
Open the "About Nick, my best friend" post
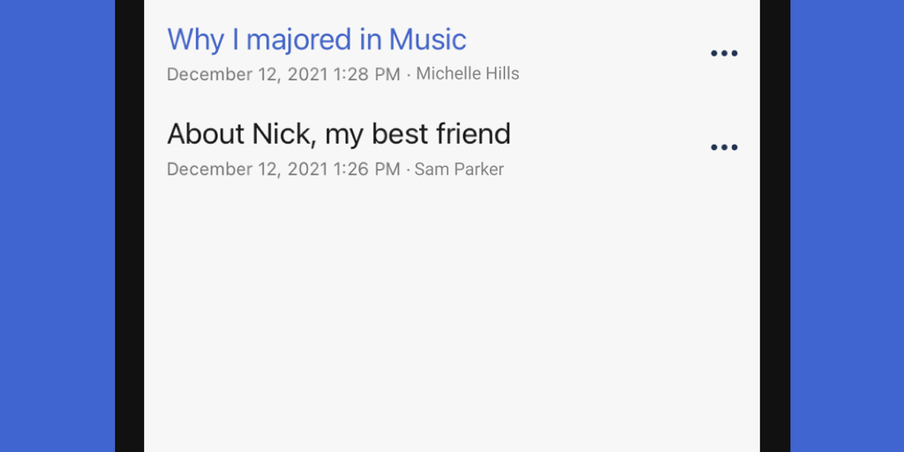pyautogui.click(x=338, y=134)
